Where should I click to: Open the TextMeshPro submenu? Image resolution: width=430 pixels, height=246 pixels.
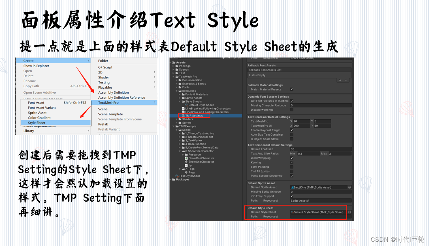[x=124, y=103]
